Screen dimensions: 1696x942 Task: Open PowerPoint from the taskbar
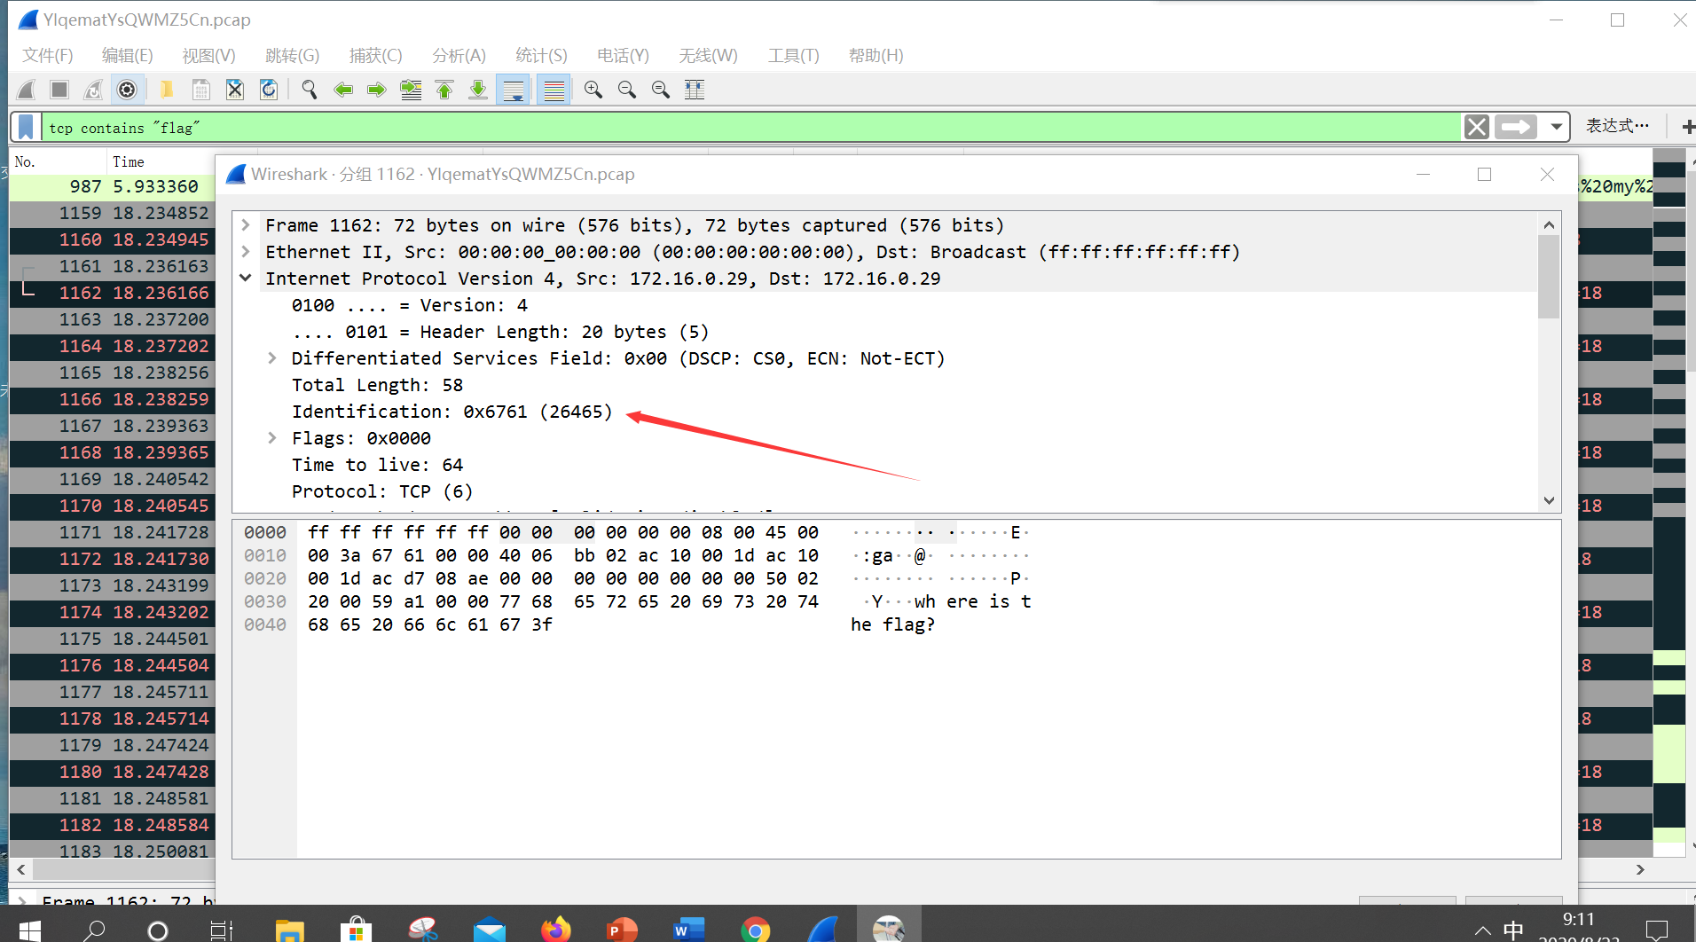pyautogui.click(x=623, y=929)
